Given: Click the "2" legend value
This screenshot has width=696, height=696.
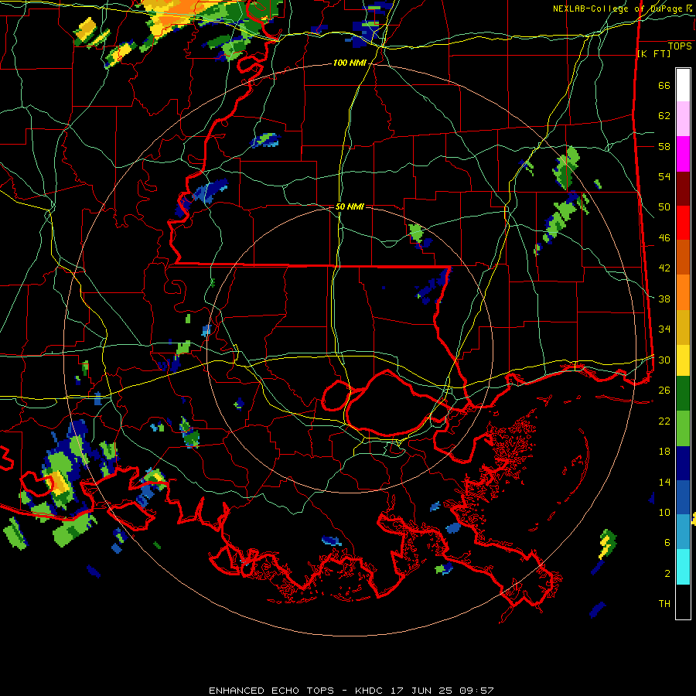Looking at the screenshot, I should (667, 574).
